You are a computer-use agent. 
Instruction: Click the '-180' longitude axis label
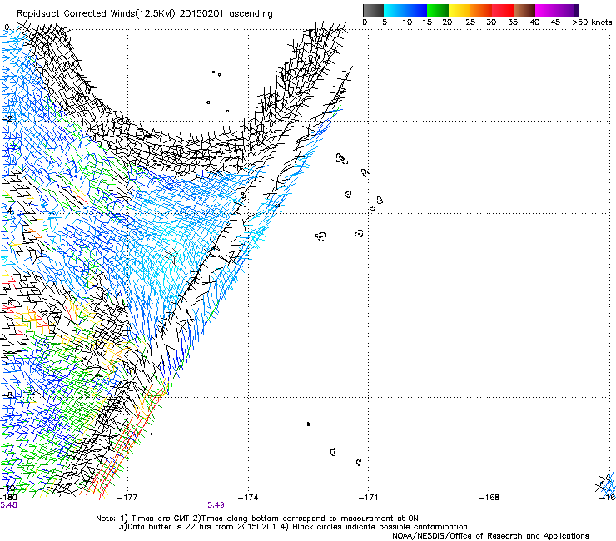click(x=8, y=498)
